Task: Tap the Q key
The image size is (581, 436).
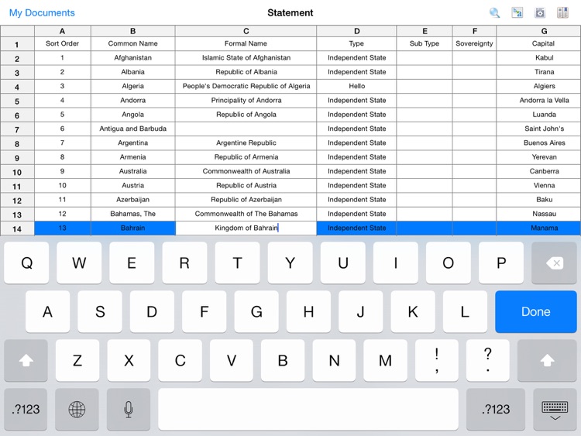Action: [26, 263]
